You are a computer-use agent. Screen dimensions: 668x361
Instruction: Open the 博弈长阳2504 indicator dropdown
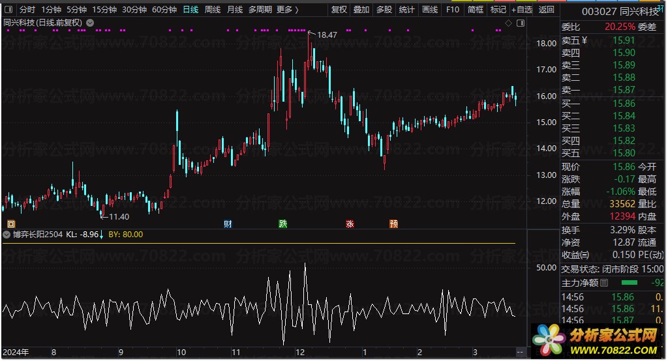pos(7,235)
